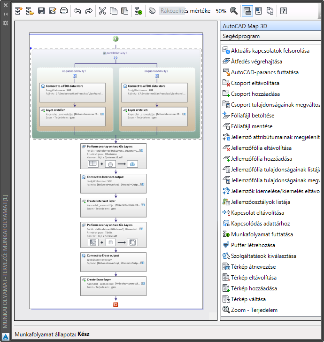This screenshot has height=342, width=324.
Task: Open help with question mark icon
Action: (x=284, y=11)
